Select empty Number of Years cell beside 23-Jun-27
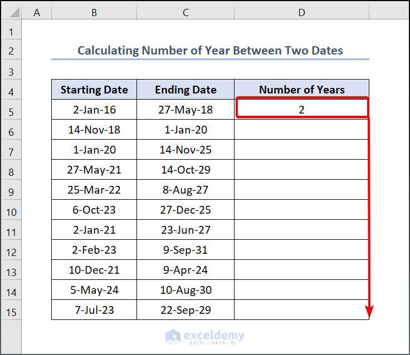 [301, 230]
